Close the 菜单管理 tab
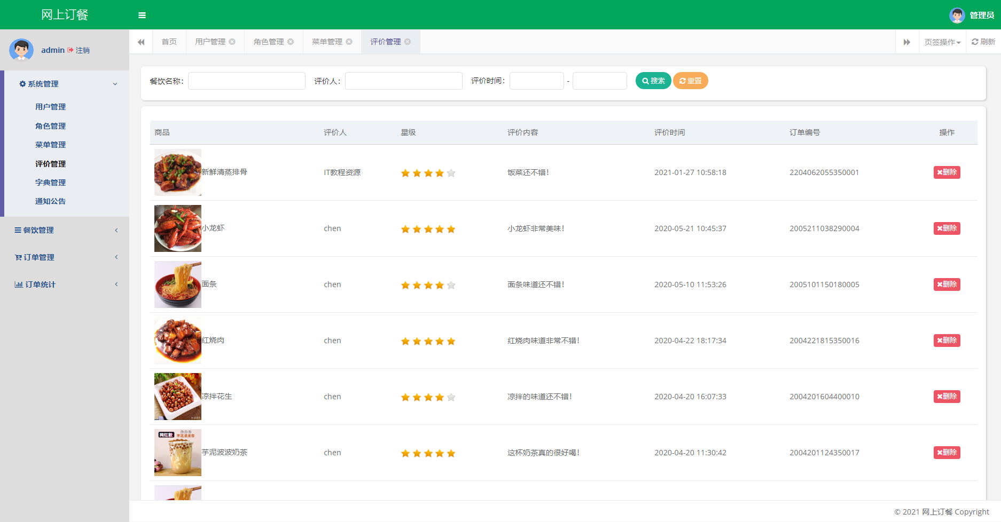The height and width of the screenshot is (522, 1001). tap(349, 42)
